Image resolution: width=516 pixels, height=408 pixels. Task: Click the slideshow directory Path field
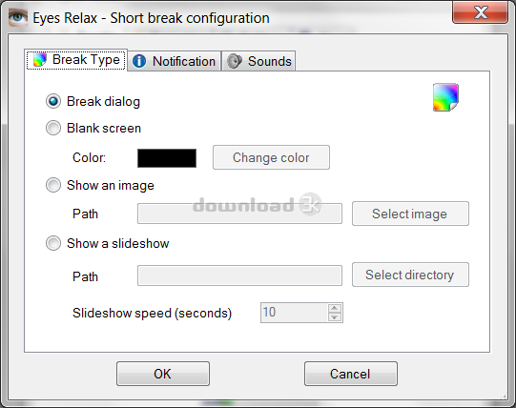coord(239,275)
